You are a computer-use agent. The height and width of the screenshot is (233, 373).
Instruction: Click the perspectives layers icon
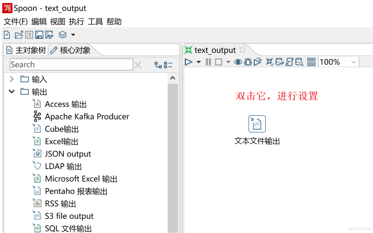(x=63, y=35)
